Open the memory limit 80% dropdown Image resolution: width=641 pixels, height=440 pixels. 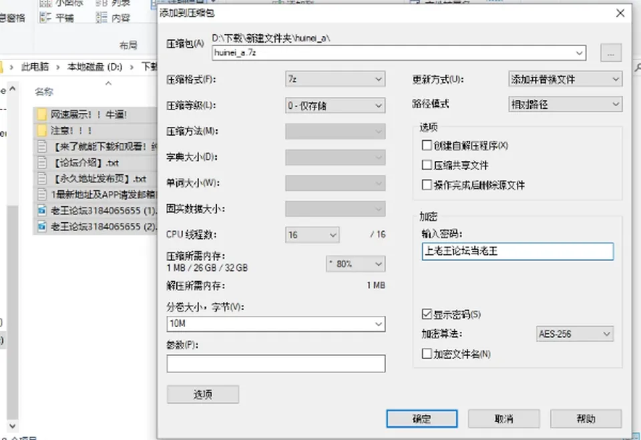[x=356, y=264]
